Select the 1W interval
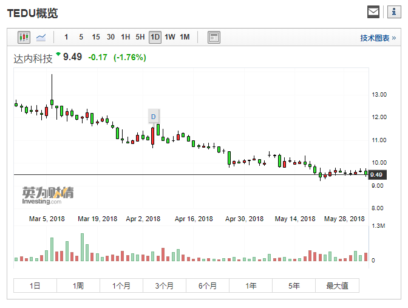This screenshot has height=308, width=408. tap(170, 37)
